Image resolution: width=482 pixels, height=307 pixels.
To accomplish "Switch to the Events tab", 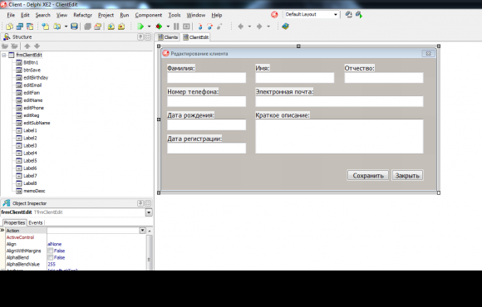I will tap(36, 222).
